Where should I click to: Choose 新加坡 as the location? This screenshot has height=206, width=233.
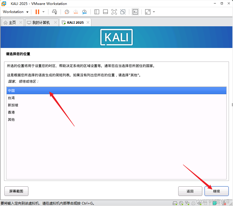[116, 105]
